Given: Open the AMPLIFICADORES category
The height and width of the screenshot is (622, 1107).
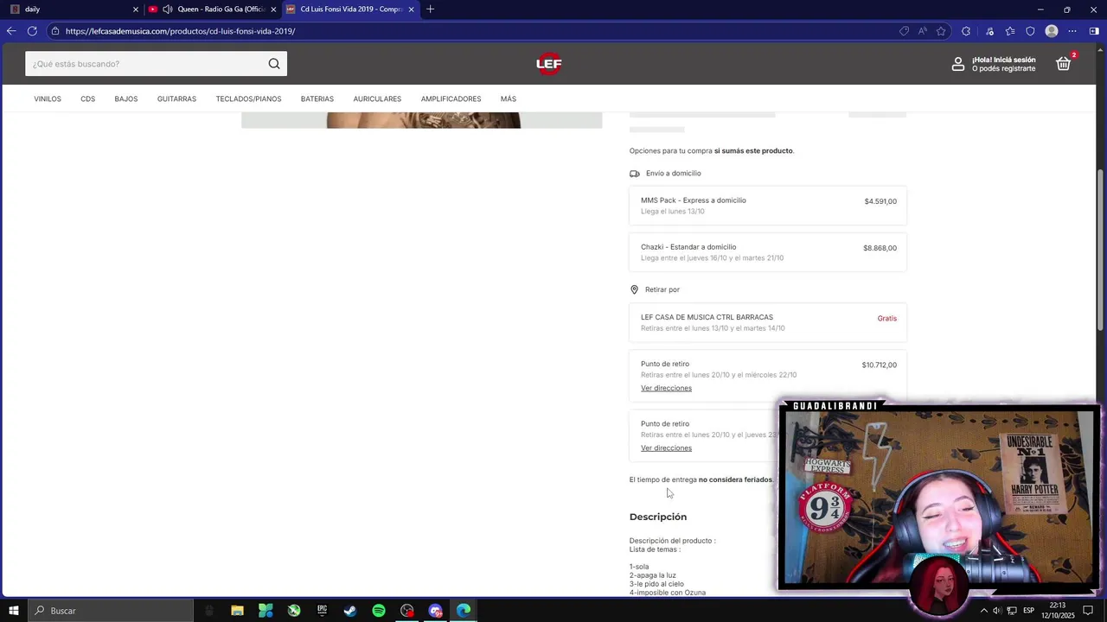Looking at the screenshot, I should click(x=451, y=99).
